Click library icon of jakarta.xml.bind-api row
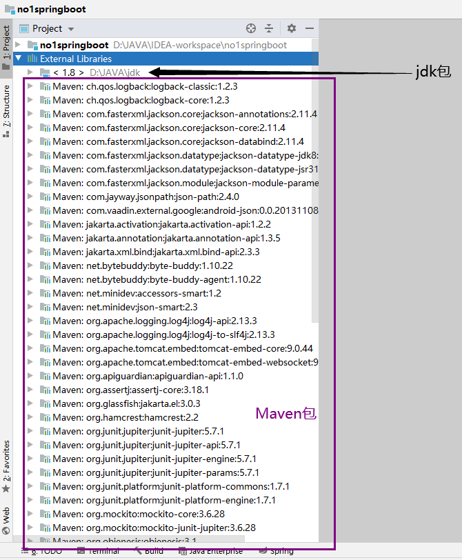Viewport: 462px width, 560px height. 45,252
